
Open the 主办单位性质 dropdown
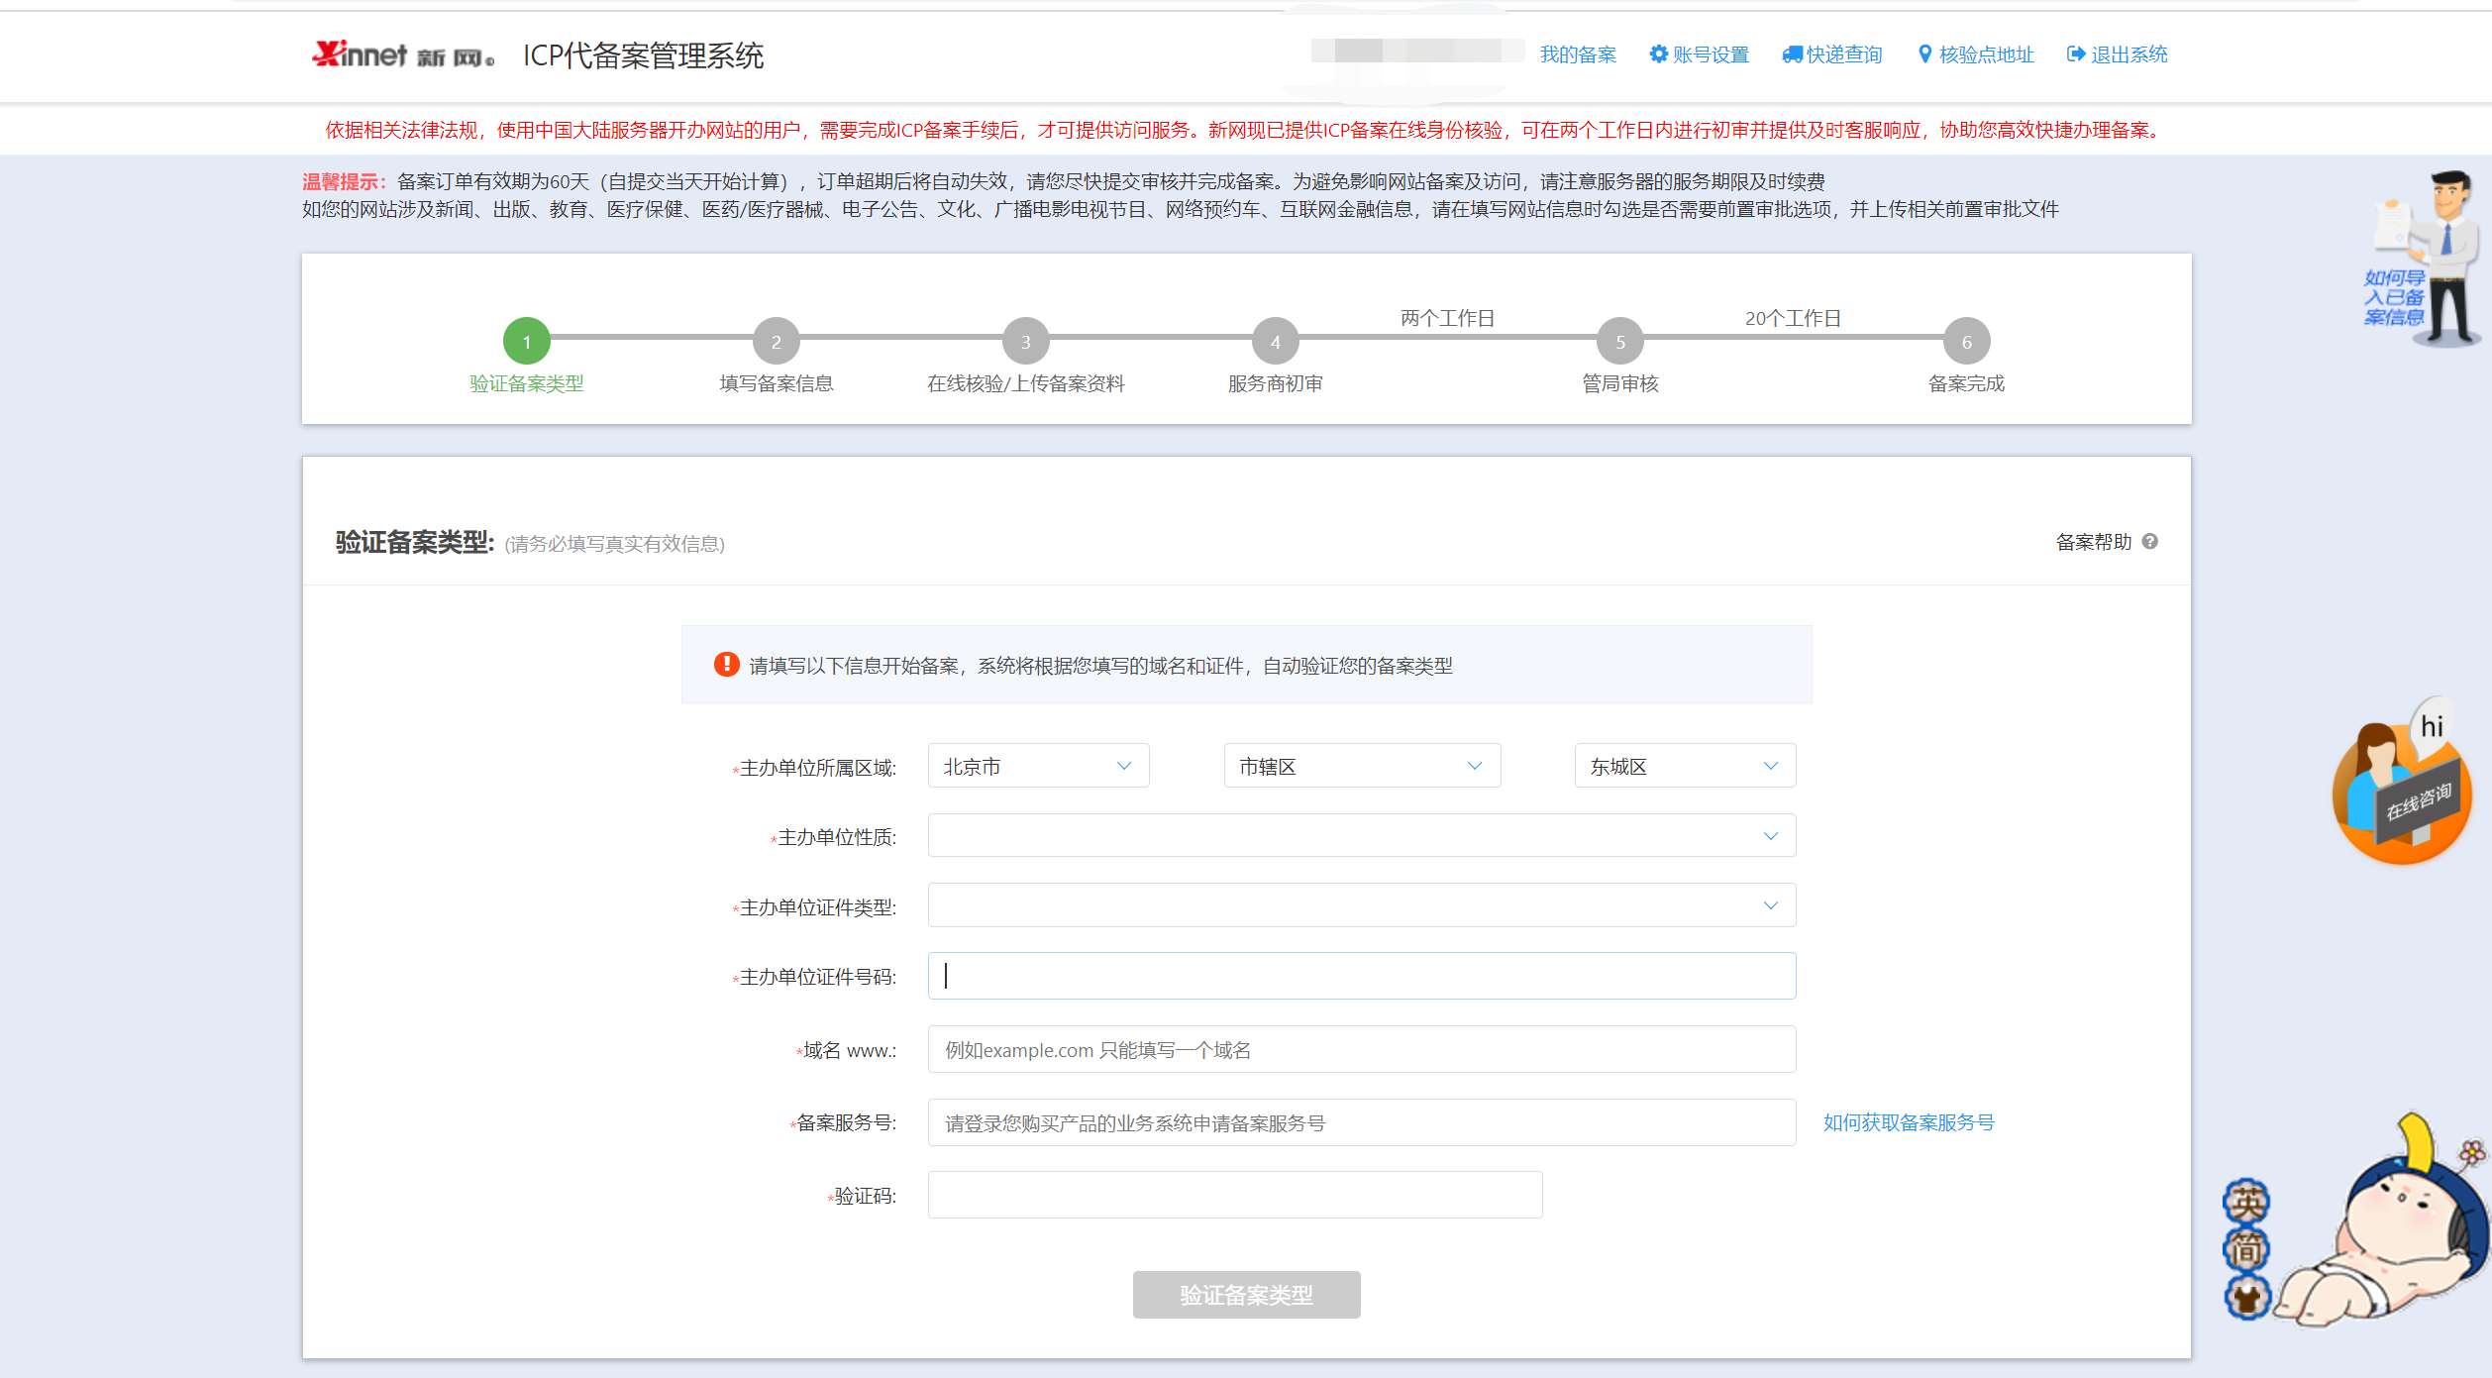pyautogui.click(x=1361, y=836)
